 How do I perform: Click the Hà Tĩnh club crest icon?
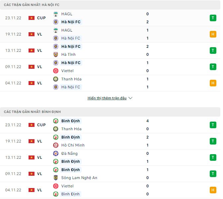click(56, 54)
